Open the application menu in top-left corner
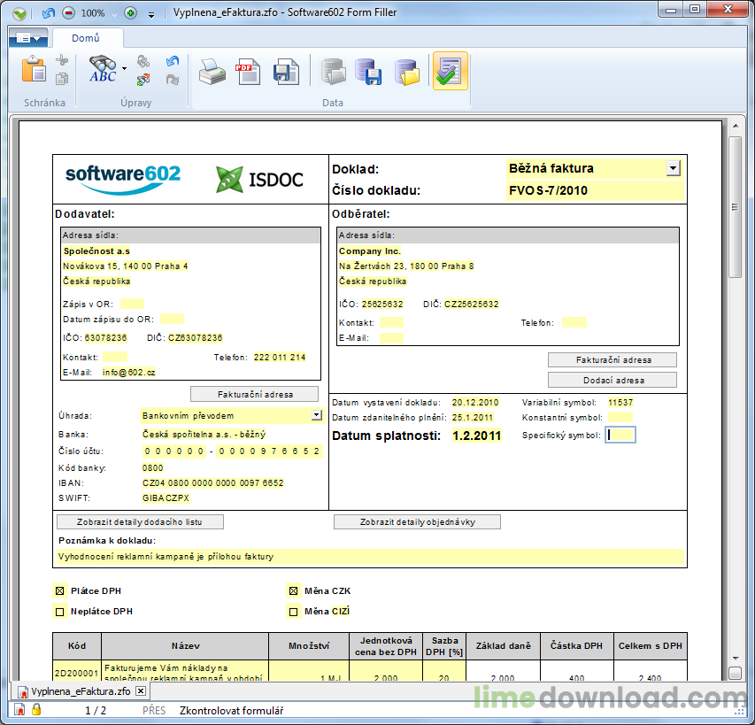 tap(29, 38)
